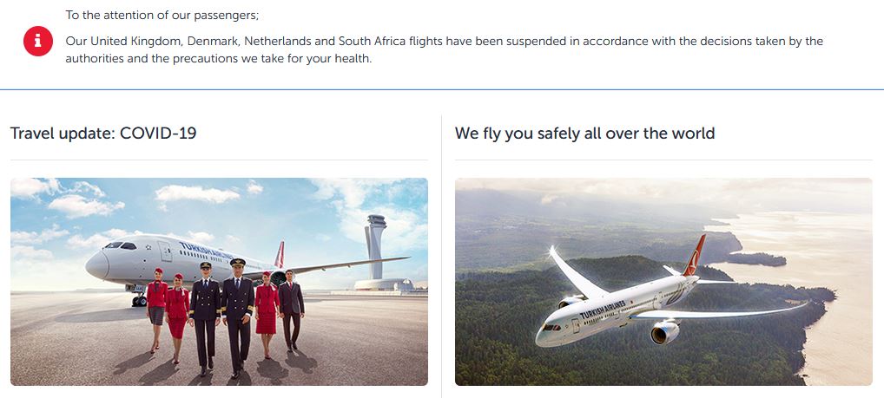Click the nose of the parked airplane
The width and height of the screenshot is (884, 398).
click(x=96, y=265)
